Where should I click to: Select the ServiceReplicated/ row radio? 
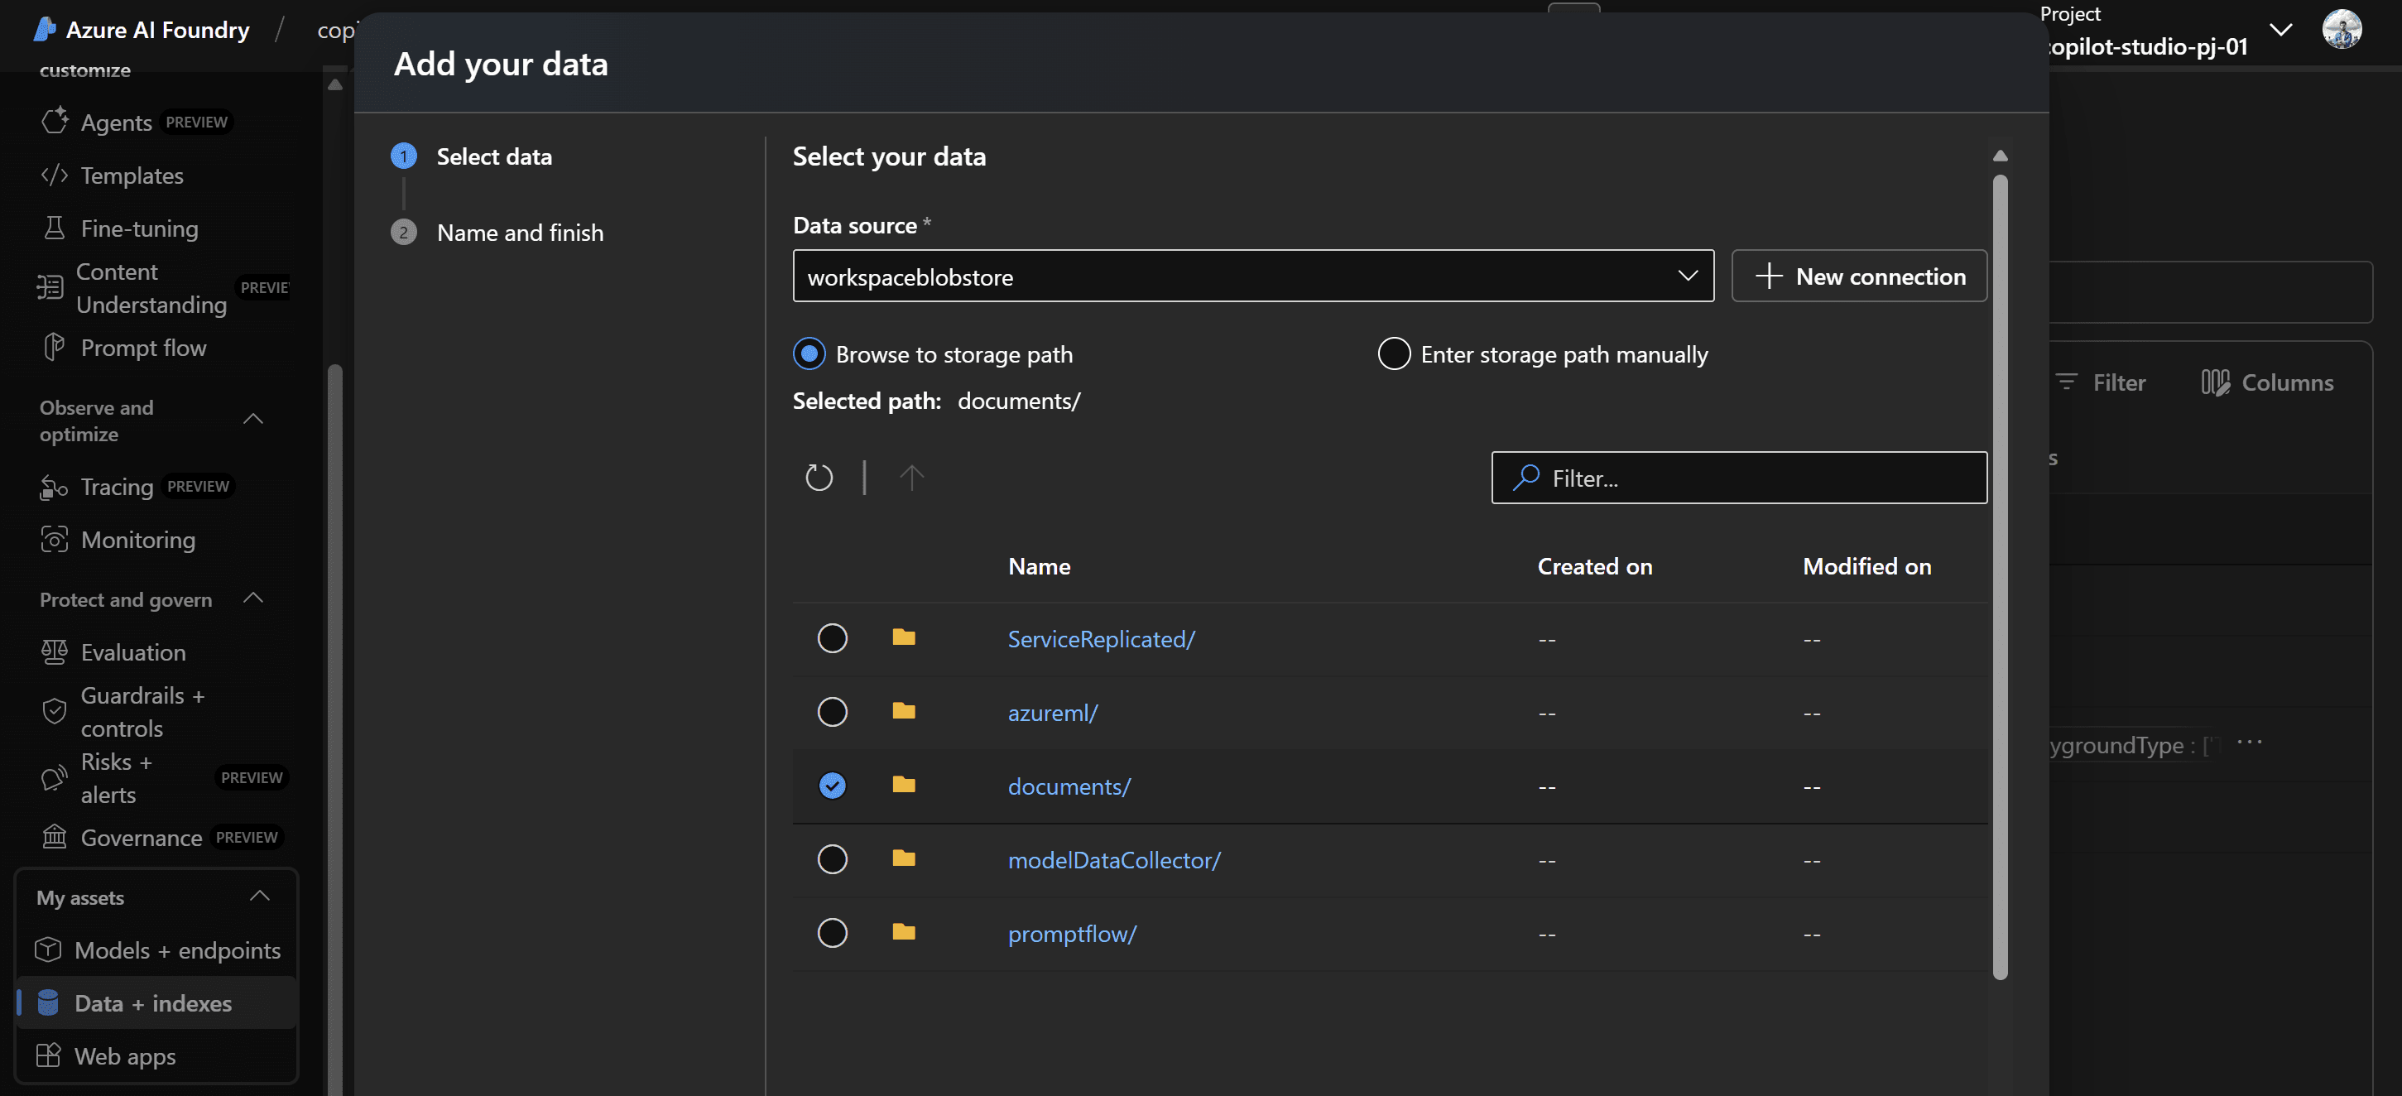coord(833,638)
